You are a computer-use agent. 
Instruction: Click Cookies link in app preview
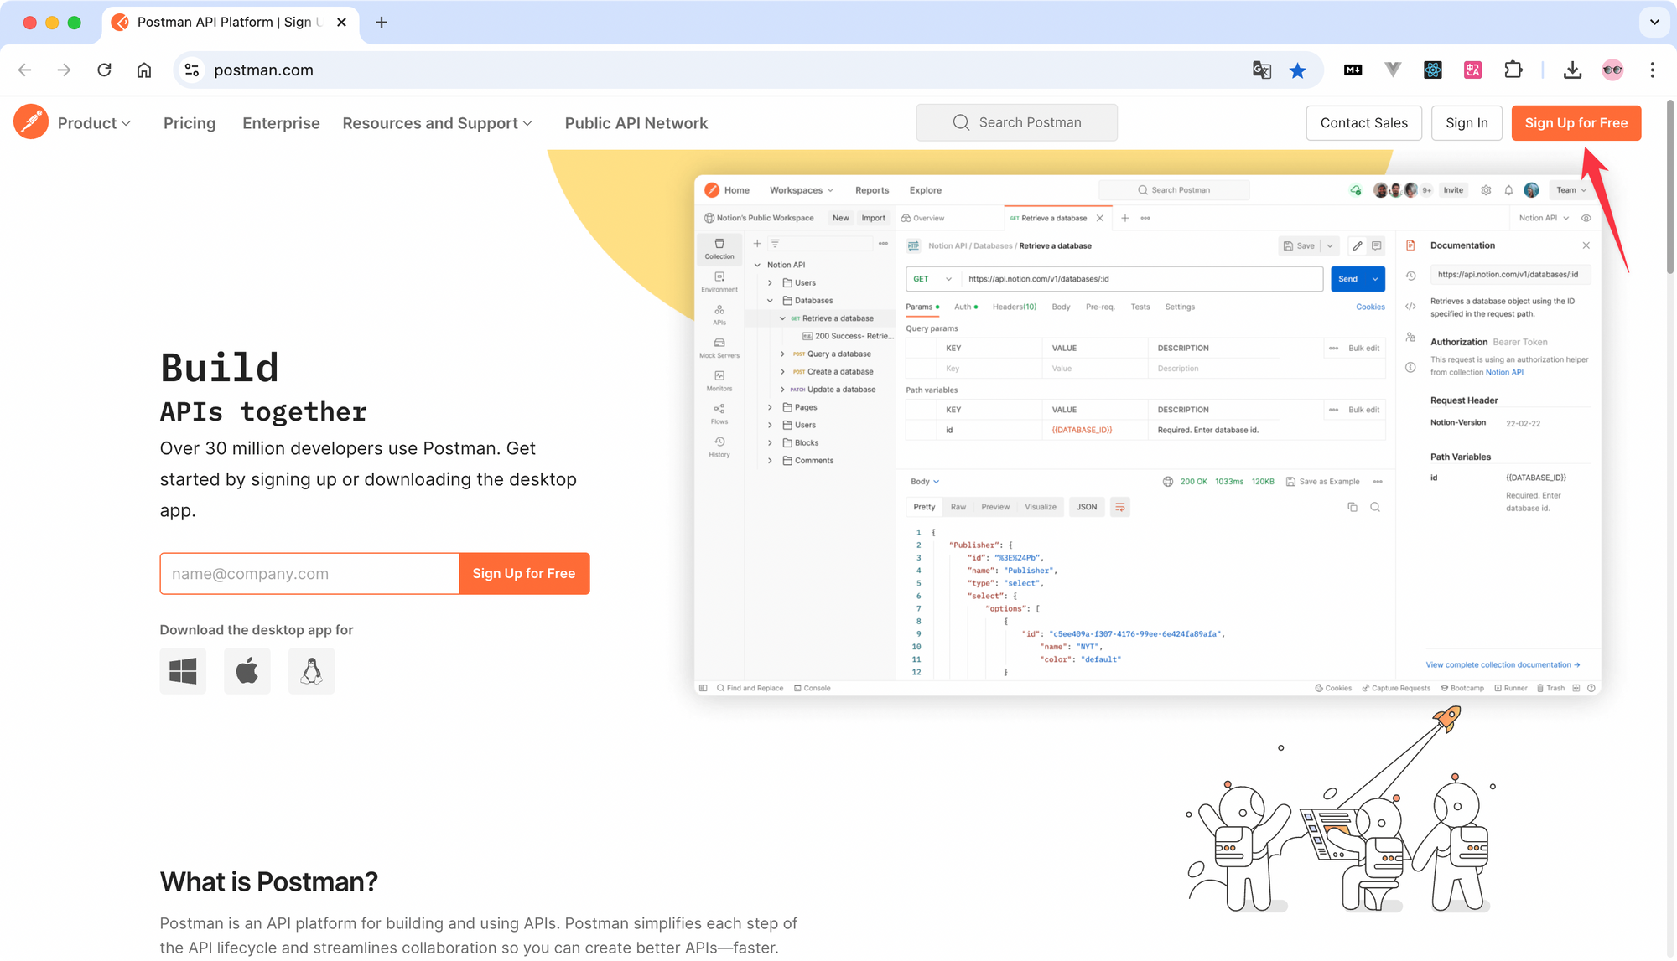1370,307
